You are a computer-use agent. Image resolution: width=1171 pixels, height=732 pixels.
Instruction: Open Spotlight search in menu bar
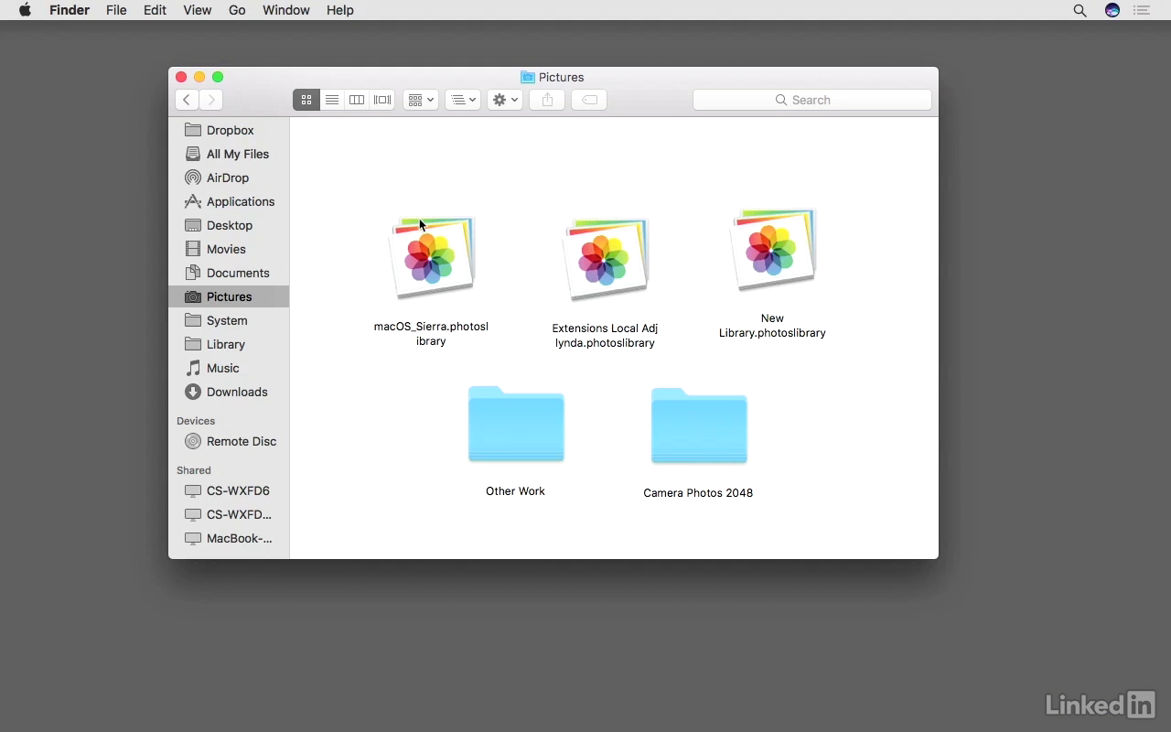1080,11
